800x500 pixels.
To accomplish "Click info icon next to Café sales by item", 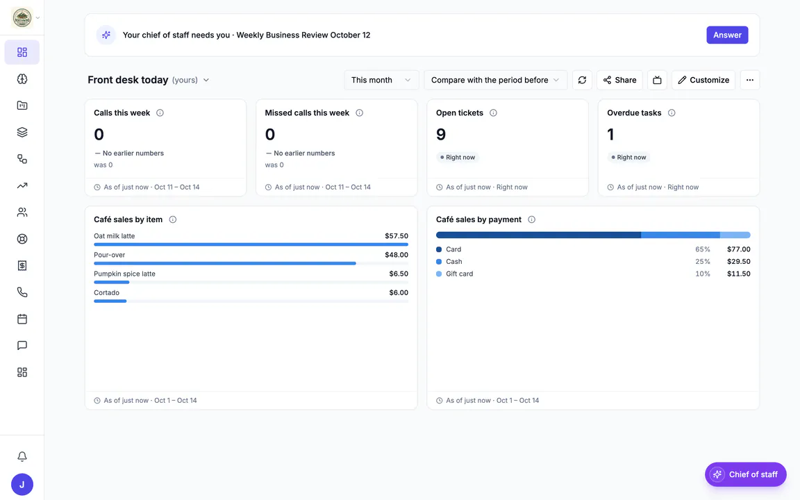I will pyautogui.click(x=173, y=219).
